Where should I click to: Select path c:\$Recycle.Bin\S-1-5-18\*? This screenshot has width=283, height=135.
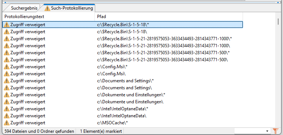[x=123, y=25]
